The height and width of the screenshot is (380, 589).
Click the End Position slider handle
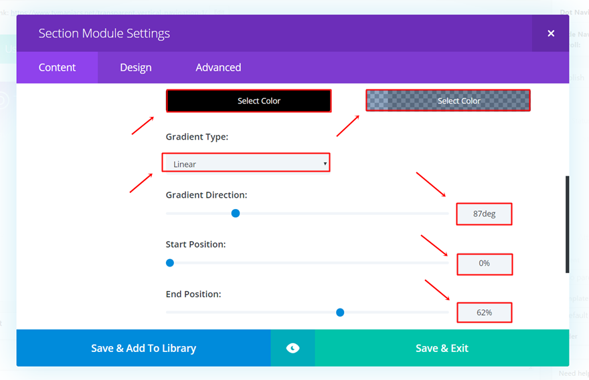coord(340,312)
